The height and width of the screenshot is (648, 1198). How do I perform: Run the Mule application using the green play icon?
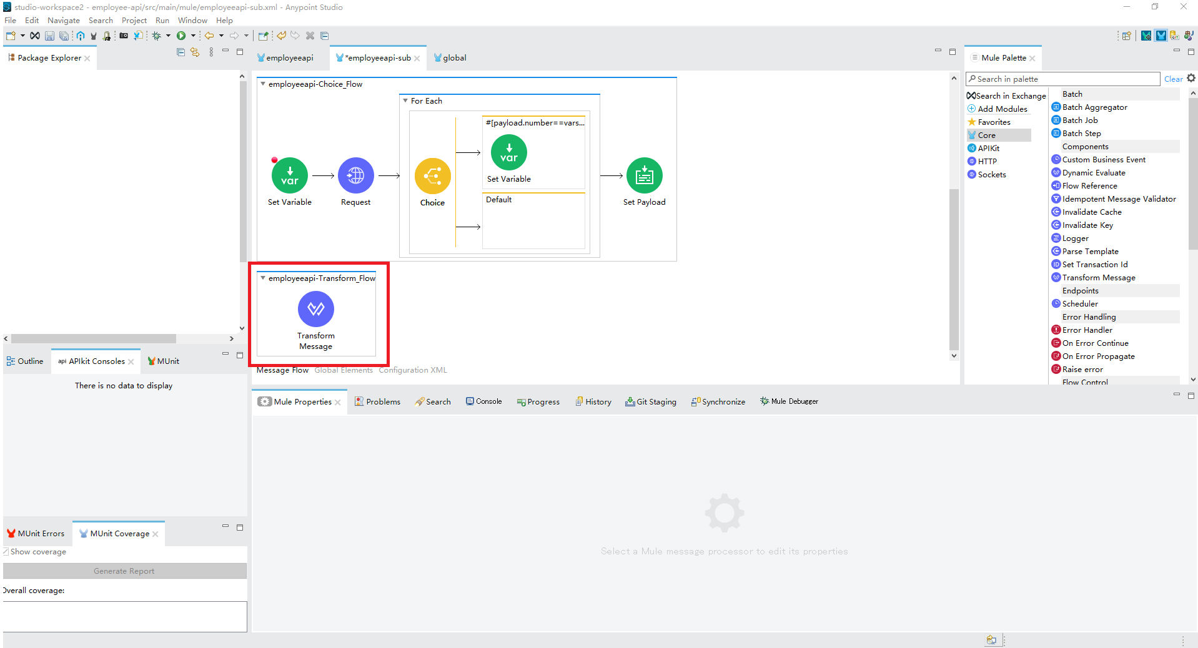click(181, 36)
